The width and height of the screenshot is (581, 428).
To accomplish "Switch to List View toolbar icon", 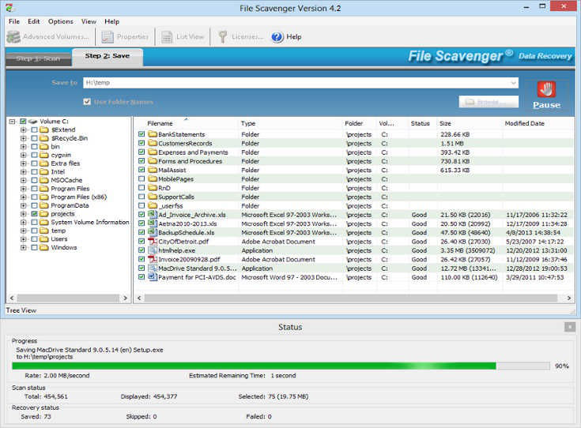I will [167, 37].
